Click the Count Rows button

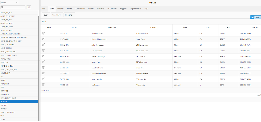tap(57, 15)
